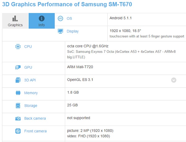This screenshot has height=142, width=186.
Task: Click the Back camera icon
Action: click(x=18, y=118)
